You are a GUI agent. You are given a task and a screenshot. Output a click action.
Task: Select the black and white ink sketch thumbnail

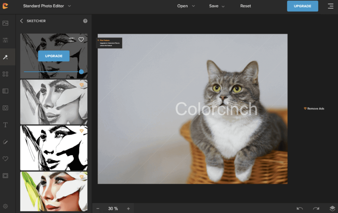pyautogui.click(x=54, y=148)
